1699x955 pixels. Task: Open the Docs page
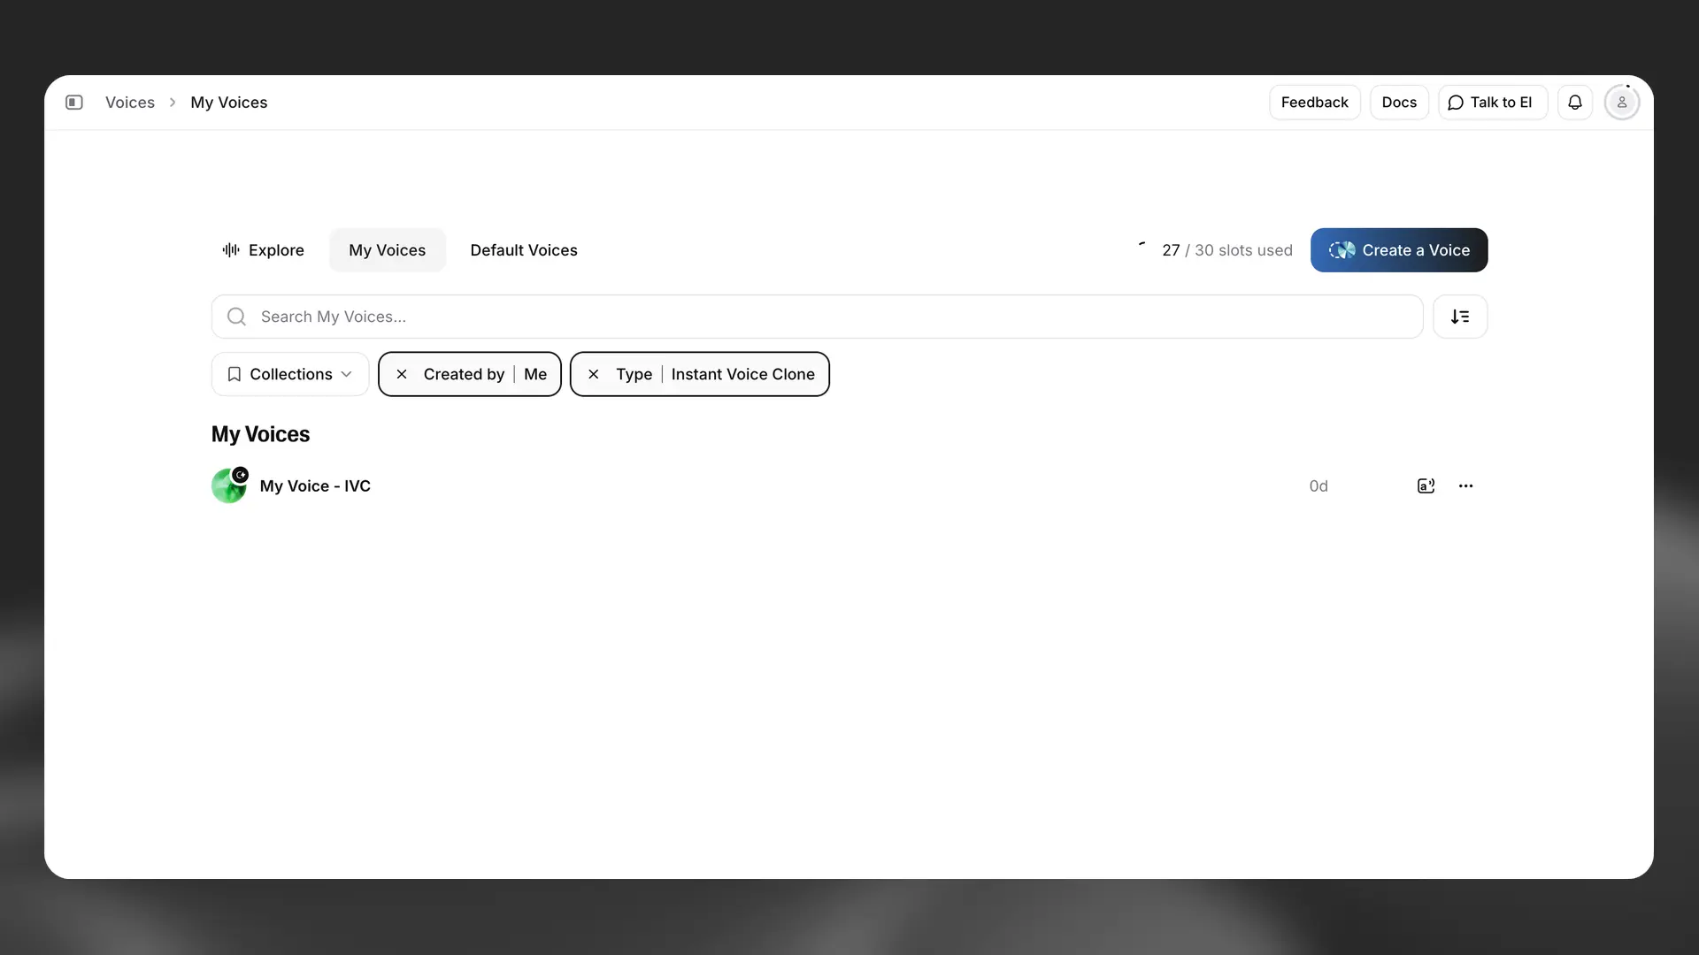pos(1399,102)
